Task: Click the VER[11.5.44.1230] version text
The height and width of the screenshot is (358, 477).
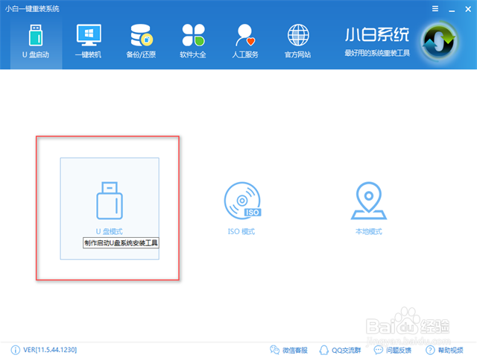Action: tap(50, 350)
